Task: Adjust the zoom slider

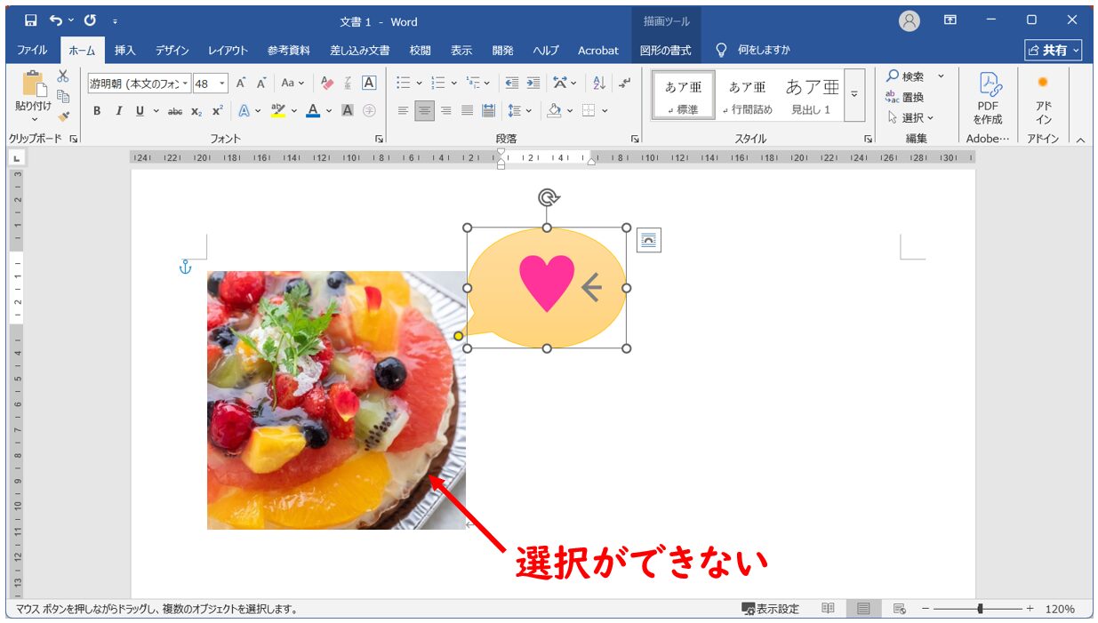Action: coord(979,609)
